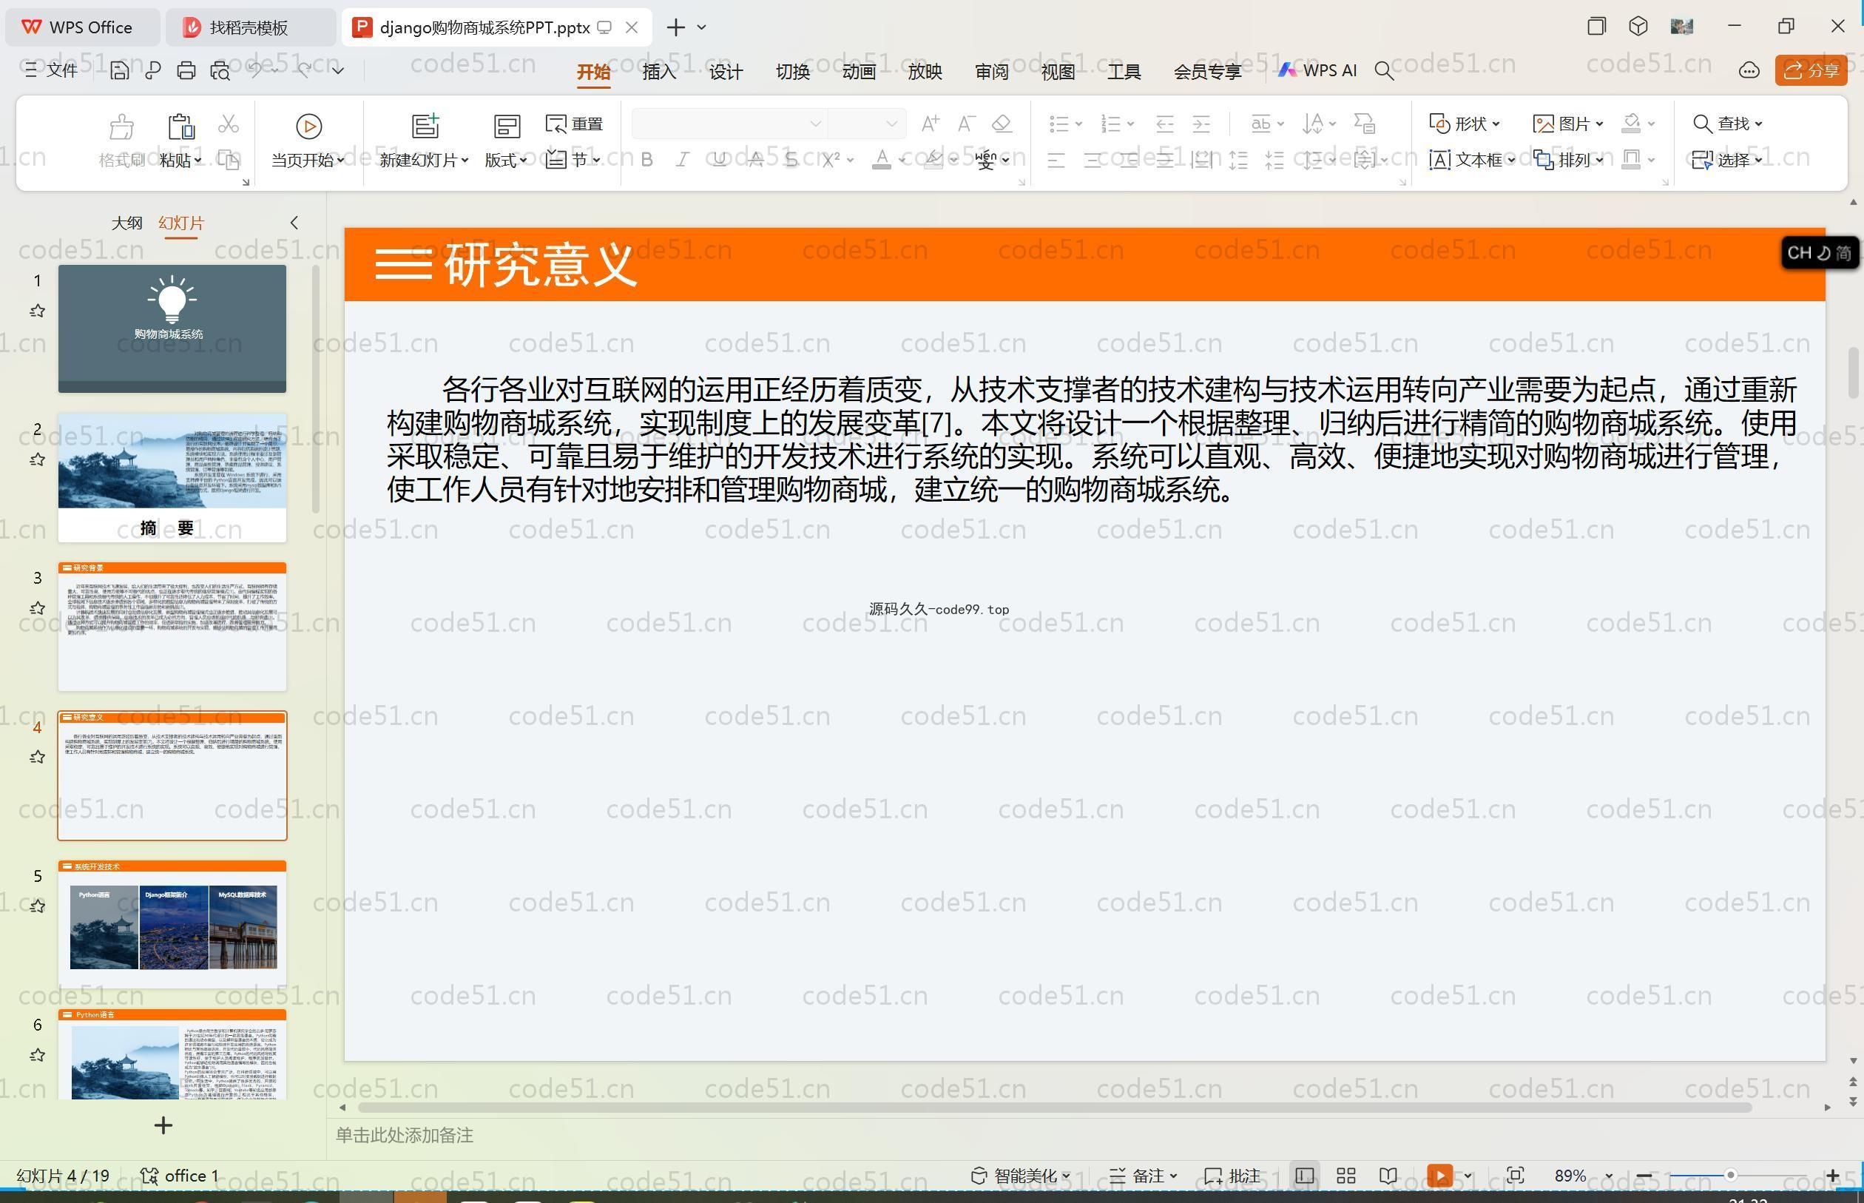Open the Print Preview icon

(x=220, y=71)
